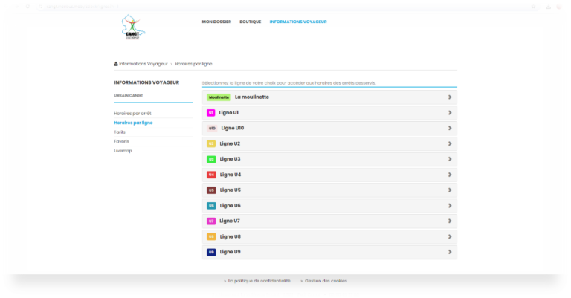
Task: Click the dark blue U9 badge
Action: 211,252
